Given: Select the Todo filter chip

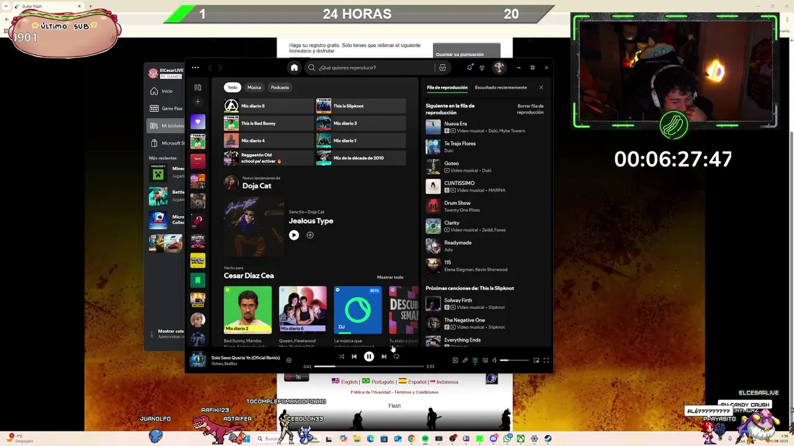Looking at the screenshot, I should [233, 87].
